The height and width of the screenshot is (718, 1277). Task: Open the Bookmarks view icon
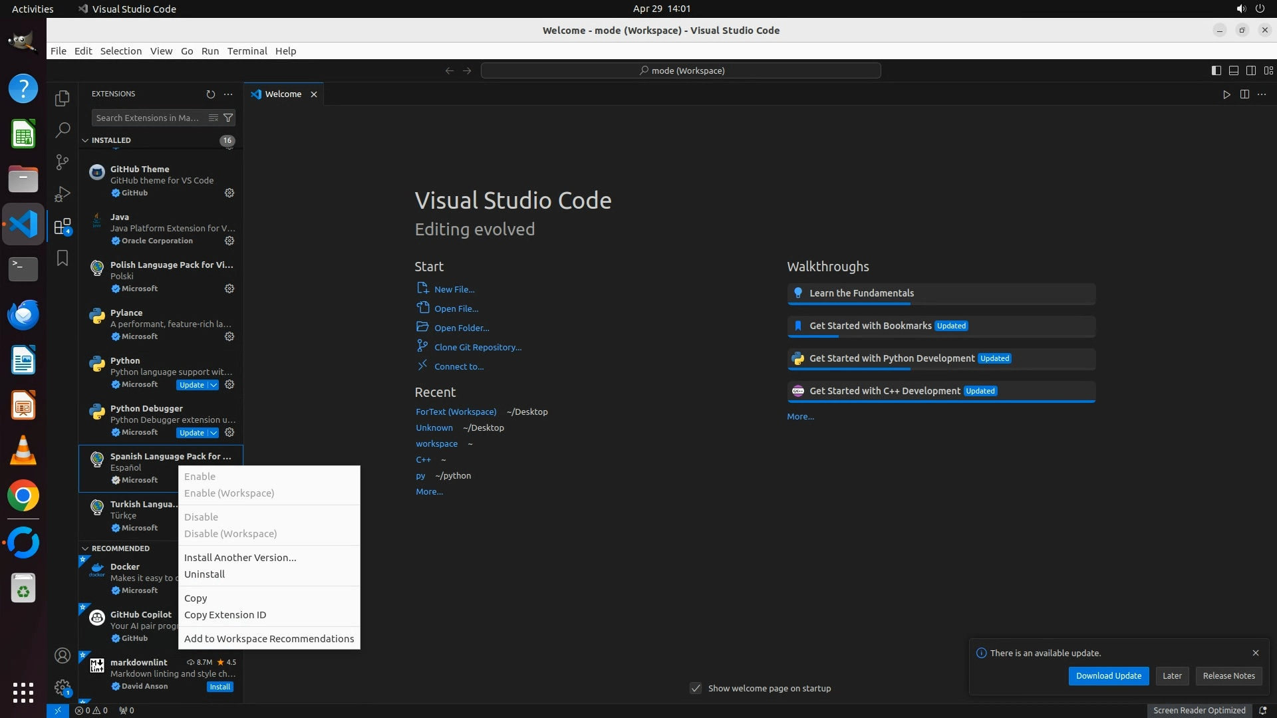click(63, 258)
